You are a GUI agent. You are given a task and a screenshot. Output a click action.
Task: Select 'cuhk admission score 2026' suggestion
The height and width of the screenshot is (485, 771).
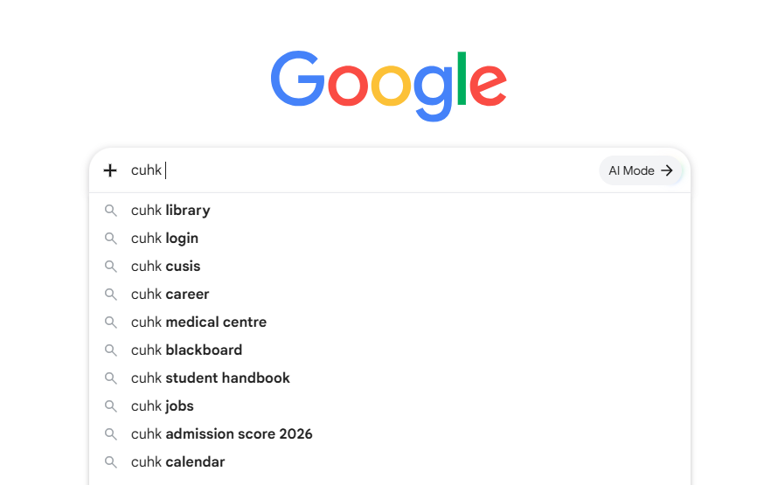390,434
